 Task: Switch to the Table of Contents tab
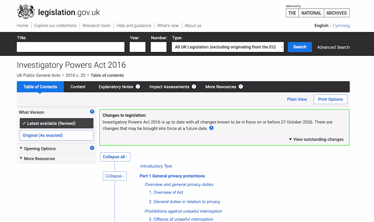(x=40, y=87)
